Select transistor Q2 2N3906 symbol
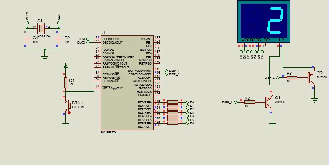 tap(311, 77)
